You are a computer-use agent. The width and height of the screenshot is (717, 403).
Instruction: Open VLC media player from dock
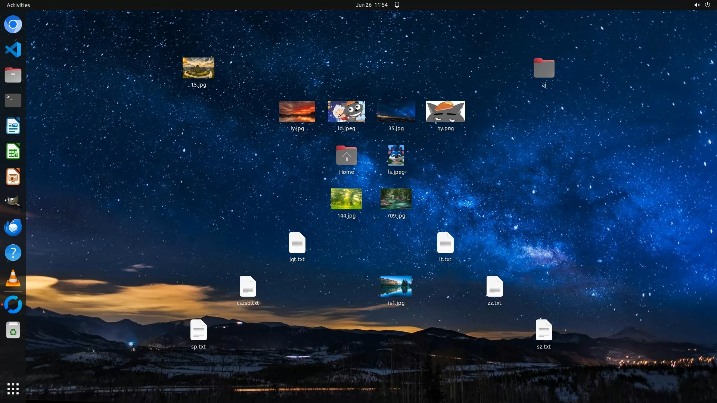pos(13,278)
